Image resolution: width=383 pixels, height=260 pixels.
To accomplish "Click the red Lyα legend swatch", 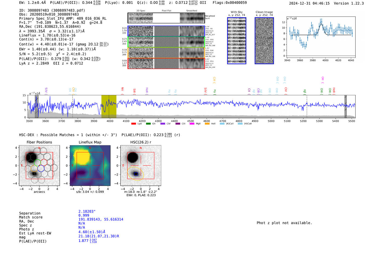I will point(134,124).
